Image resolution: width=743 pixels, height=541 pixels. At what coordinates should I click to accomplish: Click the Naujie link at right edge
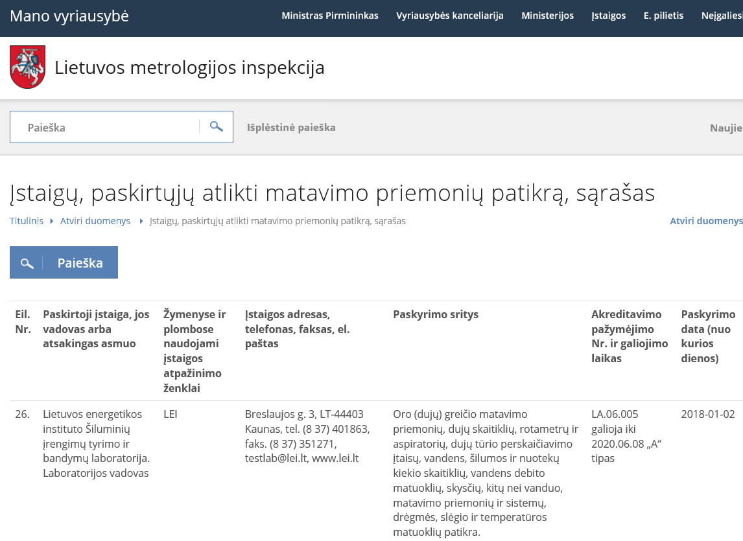(x=725, y=128)
